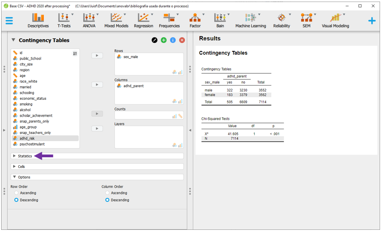This screenshot has height=231, width=382.
Task: Open the ANOVA analysis menu
Action: point(89,20)
